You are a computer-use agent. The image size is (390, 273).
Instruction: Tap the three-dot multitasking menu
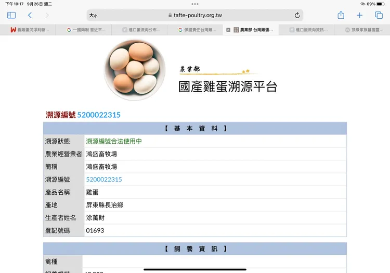point(195,4)
